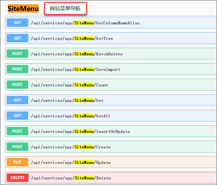Open the /SiteMenu/Update endpoint path

tap(71, 163)
